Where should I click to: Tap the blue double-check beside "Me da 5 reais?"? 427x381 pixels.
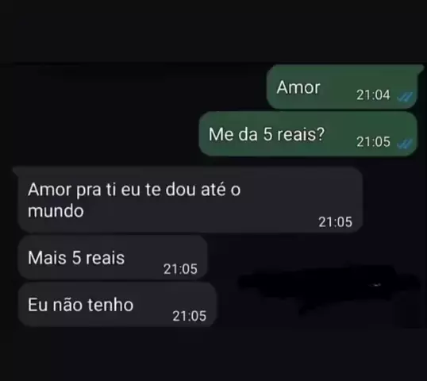pos(405,143)
